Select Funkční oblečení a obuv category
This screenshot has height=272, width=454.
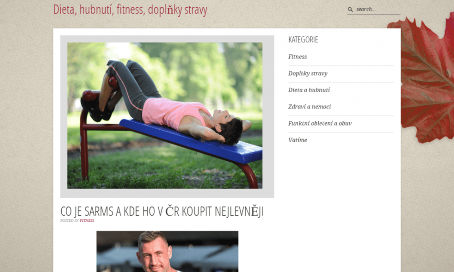coord(320,124)
